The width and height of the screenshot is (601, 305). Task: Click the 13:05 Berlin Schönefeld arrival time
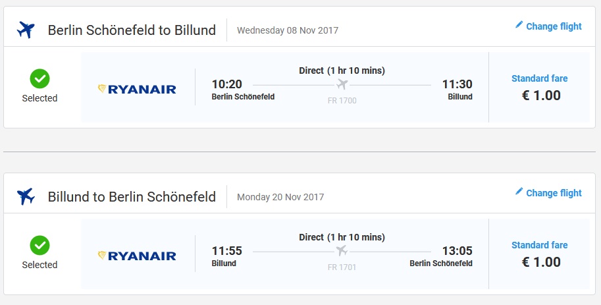(456, 251)
